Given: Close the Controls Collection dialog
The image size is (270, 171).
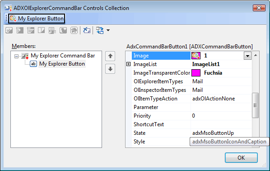Looking at the screenshot, I should (x=259, y=8).
